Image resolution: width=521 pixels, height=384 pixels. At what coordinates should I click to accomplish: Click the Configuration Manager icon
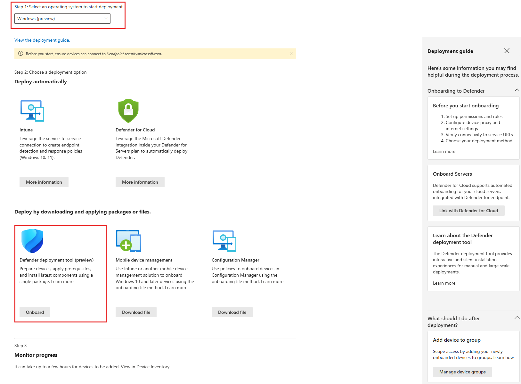[x=224, y=241]
